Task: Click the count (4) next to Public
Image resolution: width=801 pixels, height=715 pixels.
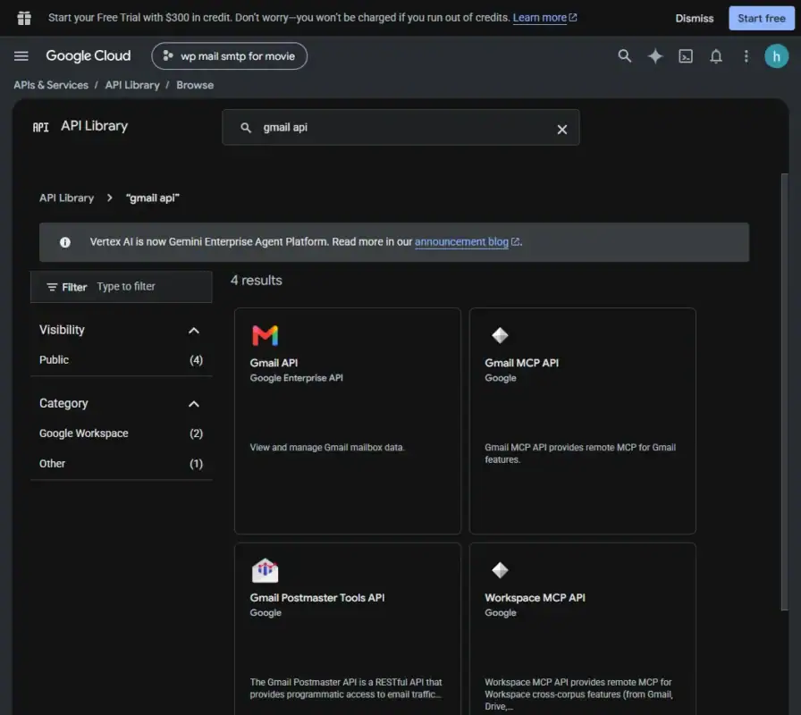Action: click(196, 360)
